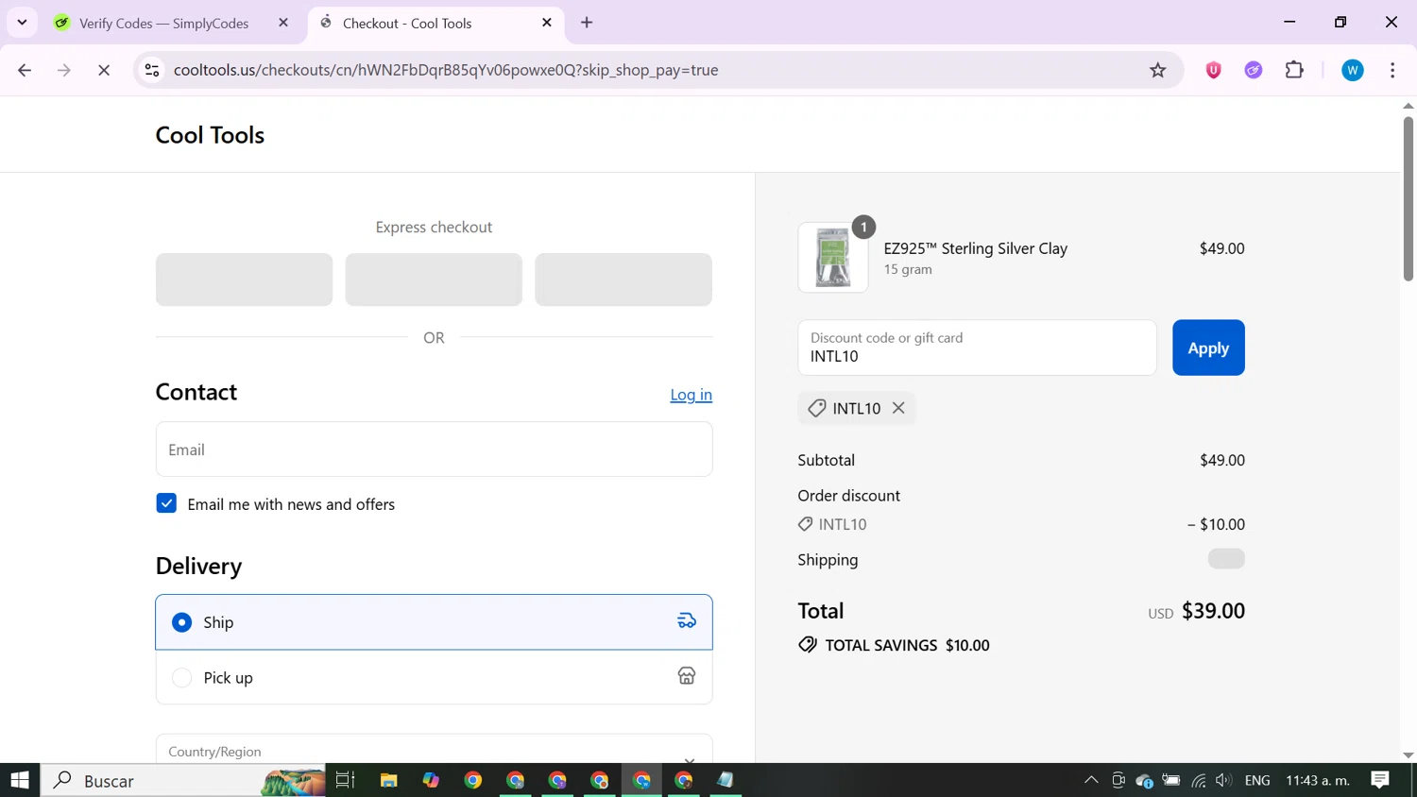Screen dimensions: 1417x797
Task: Click the EZ925 Sterling Silver Clay thumbnail
Action: click(x=832, y=258)
